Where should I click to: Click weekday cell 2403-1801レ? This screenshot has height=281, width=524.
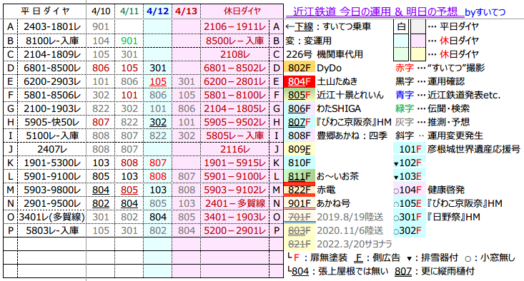pyautogui.click(x=51, y=26)
